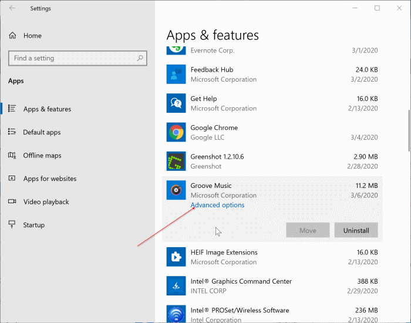Select Apps & features in sidebar
Image resolution: width=411 pixels, height=323 pixels.
click(x=47, y=109)
